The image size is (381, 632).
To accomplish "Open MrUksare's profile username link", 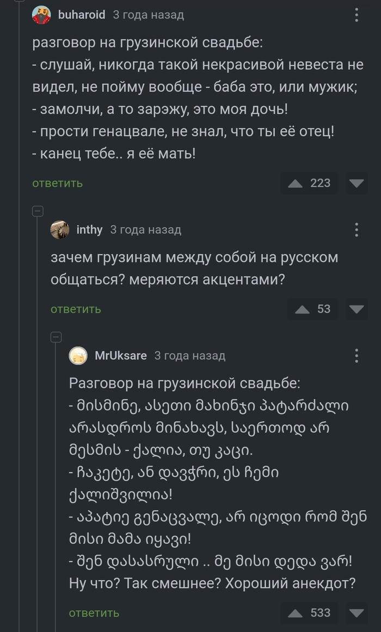I will click(121, 356).
